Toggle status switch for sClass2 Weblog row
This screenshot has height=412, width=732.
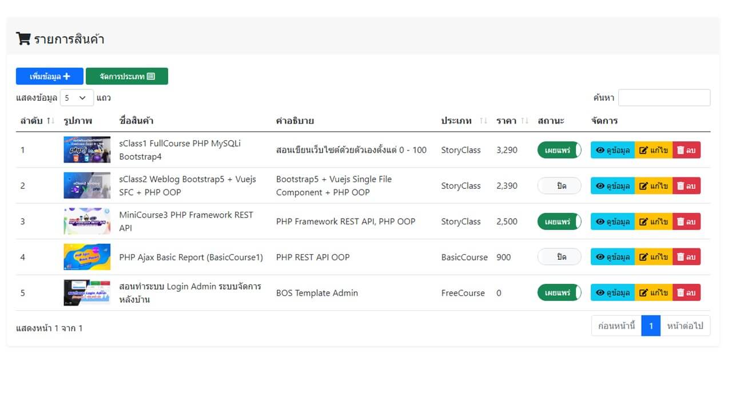(x=559, y=185)
